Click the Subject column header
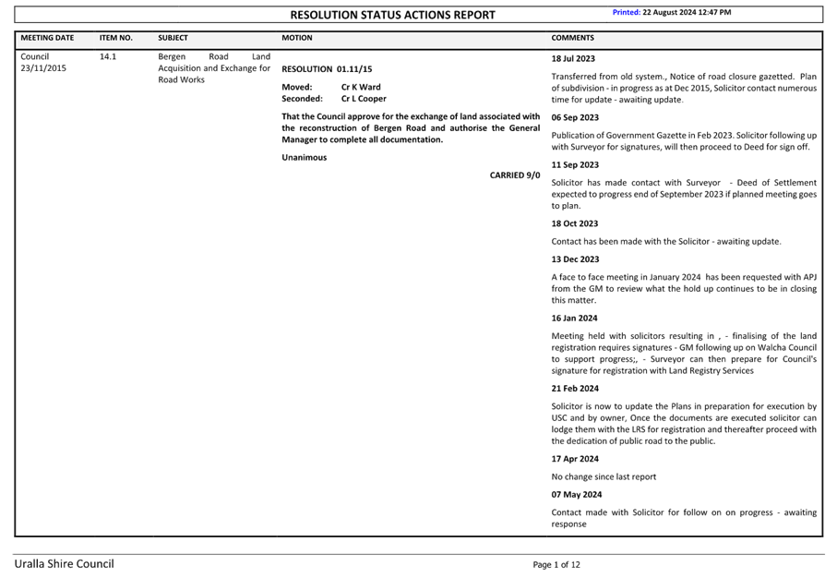837x578 pixels. click(x=173, y=39)
